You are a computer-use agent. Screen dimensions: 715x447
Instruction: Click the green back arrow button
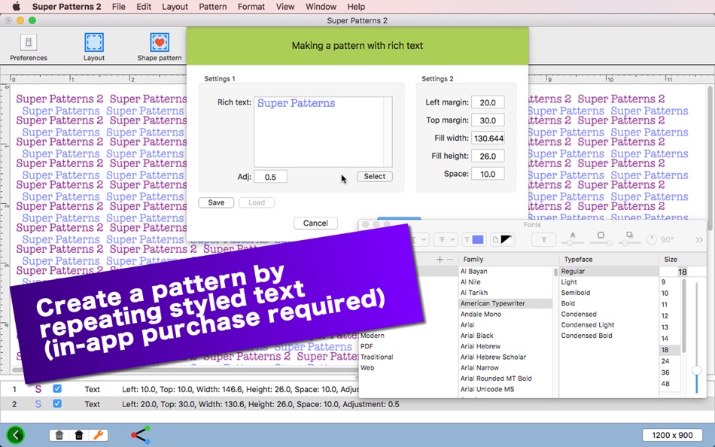(16, 435)
